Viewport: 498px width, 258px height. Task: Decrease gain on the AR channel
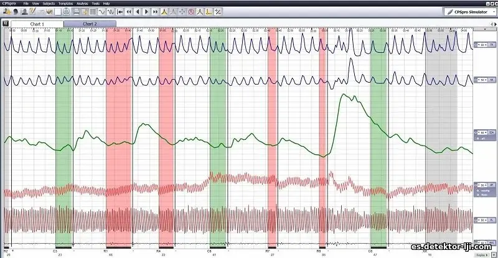click(479, 80)
